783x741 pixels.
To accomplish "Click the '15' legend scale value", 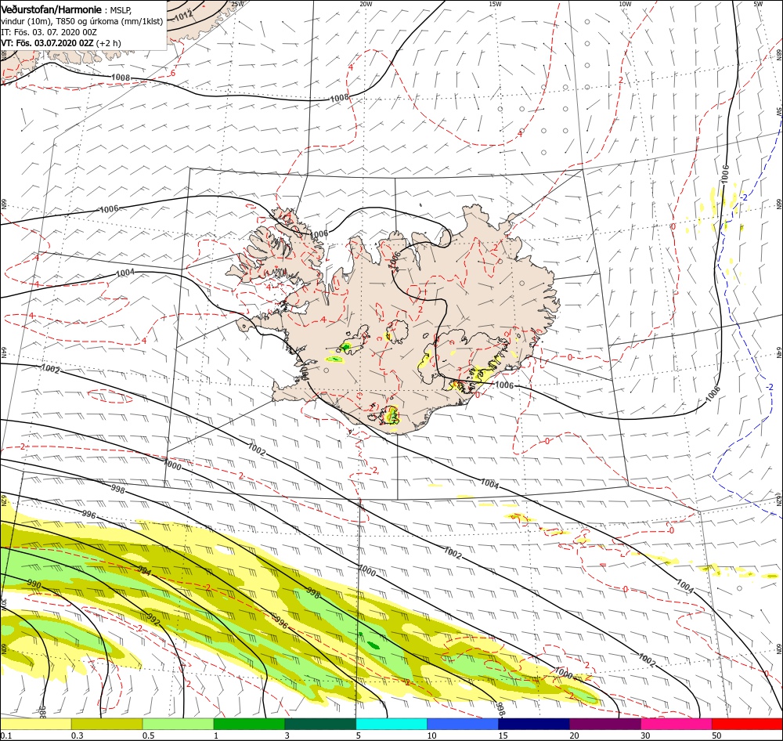I will (503, 736).
